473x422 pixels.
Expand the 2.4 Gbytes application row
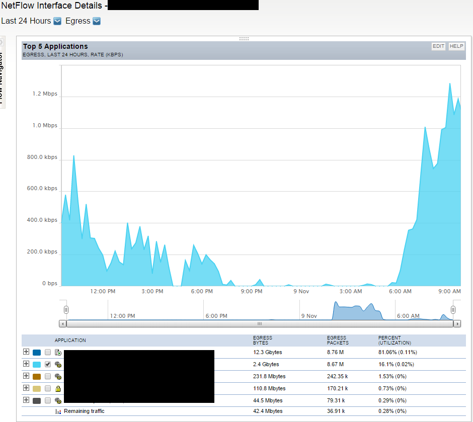coord(26,364)
